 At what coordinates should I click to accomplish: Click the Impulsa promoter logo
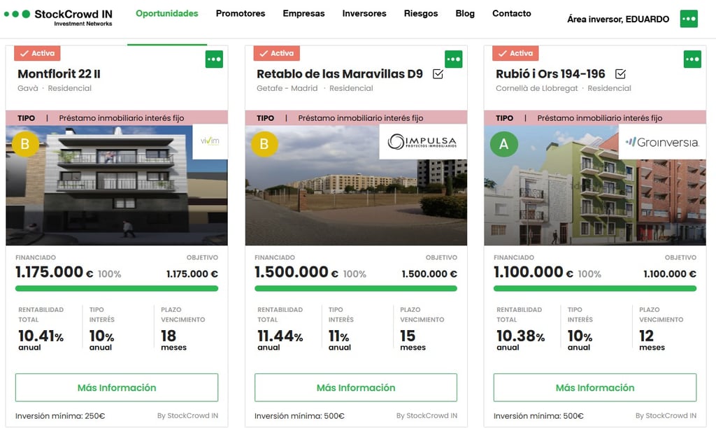423,142
